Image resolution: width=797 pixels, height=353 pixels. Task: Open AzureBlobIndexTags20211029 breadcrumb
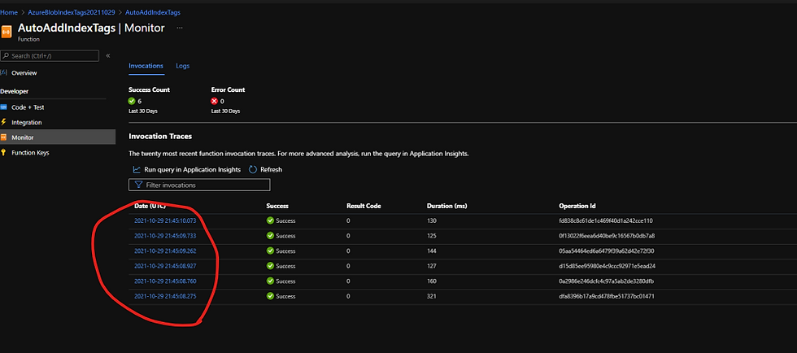click(72, 12)
